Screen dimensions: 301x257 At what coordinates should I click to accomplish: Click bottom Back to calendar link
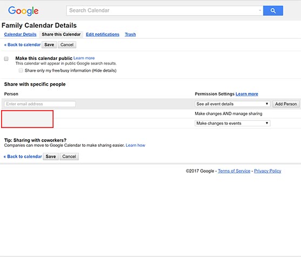[23, 157]
